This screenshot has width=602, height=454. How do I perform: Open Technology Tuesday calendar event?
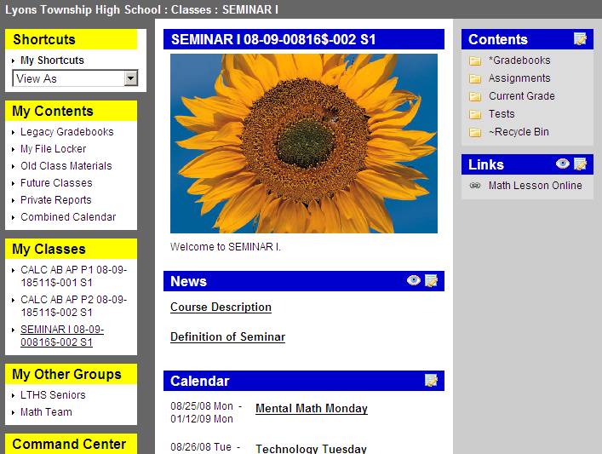[x=311, y=449]
